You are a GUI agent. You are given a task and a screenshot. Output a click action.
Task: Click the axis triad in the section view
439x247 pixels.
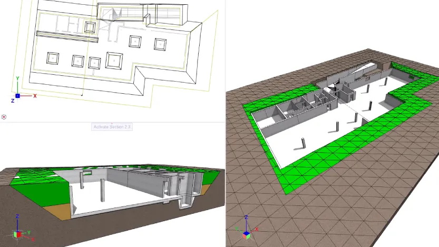[18, 233]
